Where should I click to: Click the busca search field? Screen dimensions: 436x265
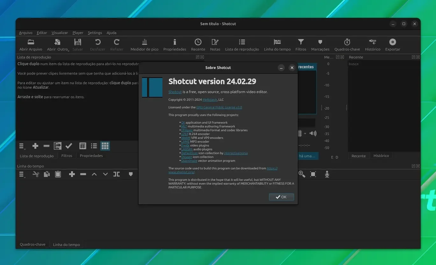click(x=383, y=64)
